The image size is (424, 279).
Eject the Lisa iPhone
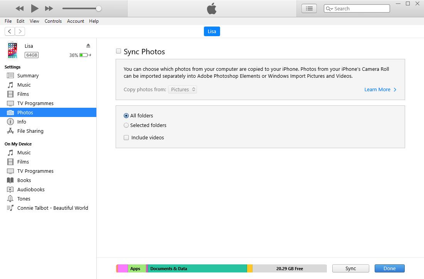[x=88, y=45]
